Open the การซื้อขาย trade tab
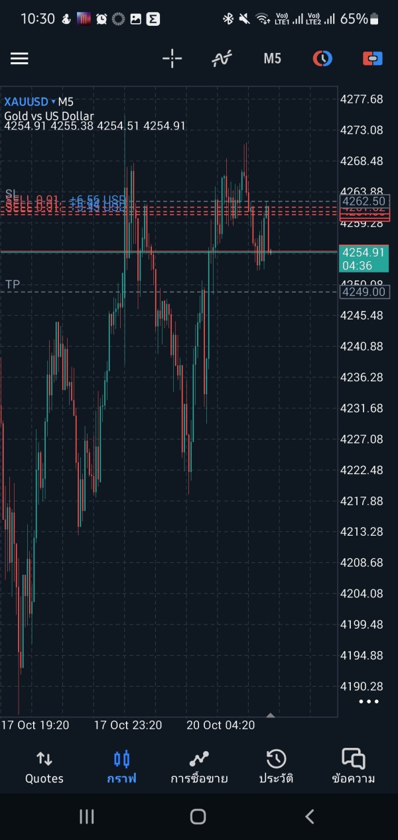This screenshot has height=840, width=398. (x=199, y=767)
